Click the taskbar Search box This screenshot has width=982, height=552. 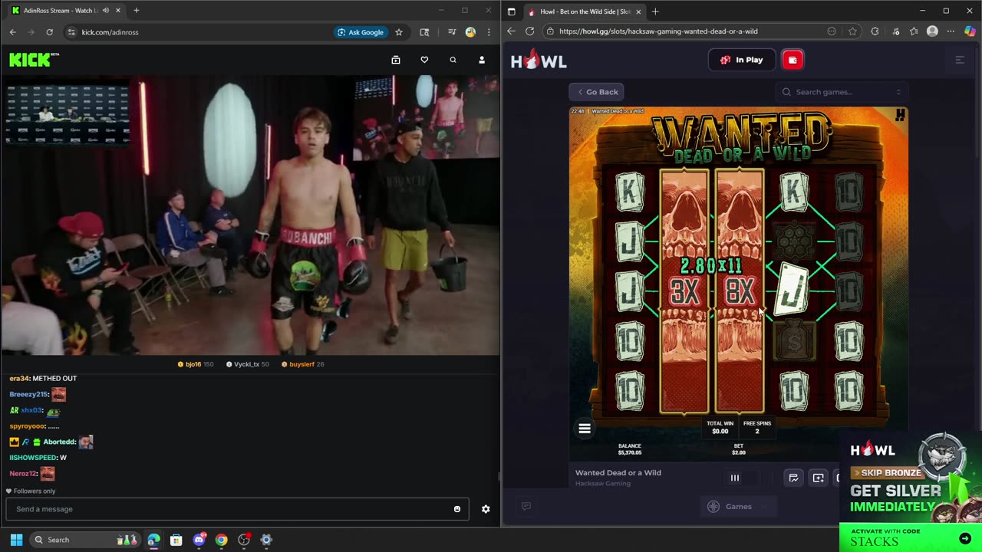86,540
